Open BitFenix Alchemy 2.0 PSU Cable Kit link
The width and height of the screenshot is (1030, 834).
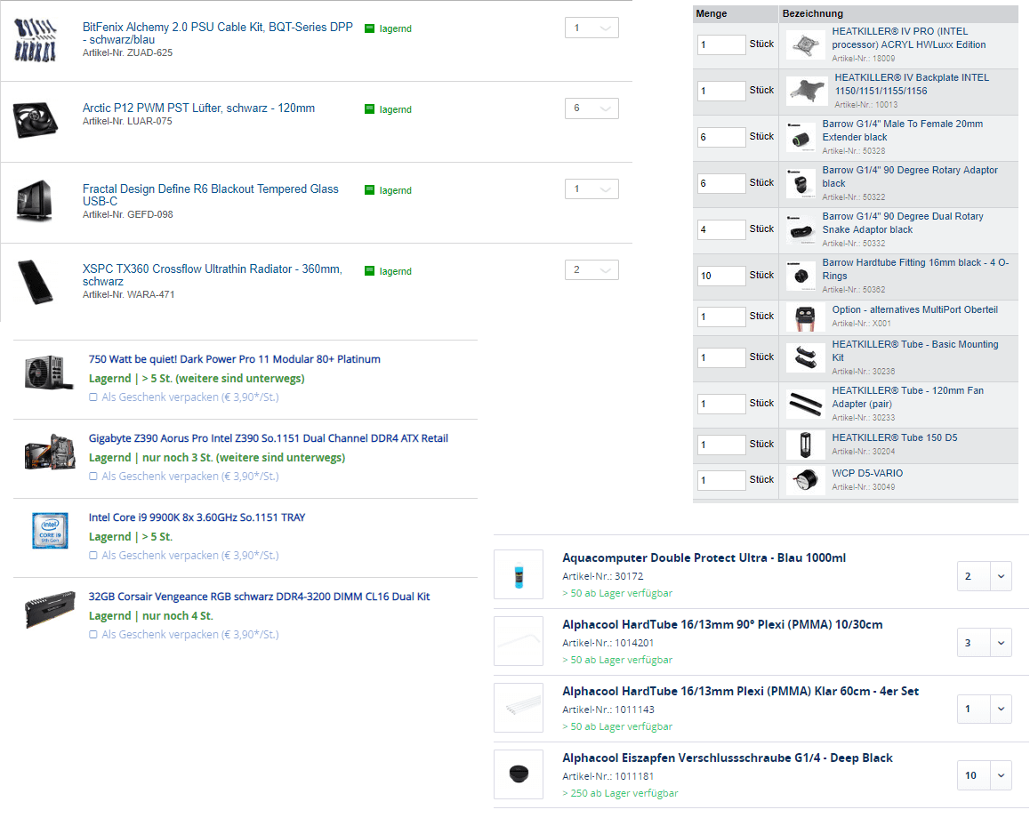click(x=217, y=33)
